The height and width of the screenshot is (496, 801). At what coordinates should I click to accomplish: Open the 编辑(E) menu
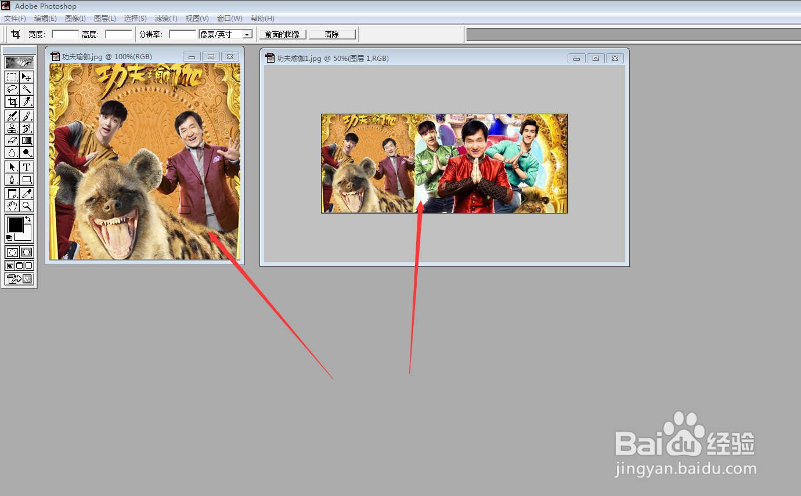click(45, 19)
